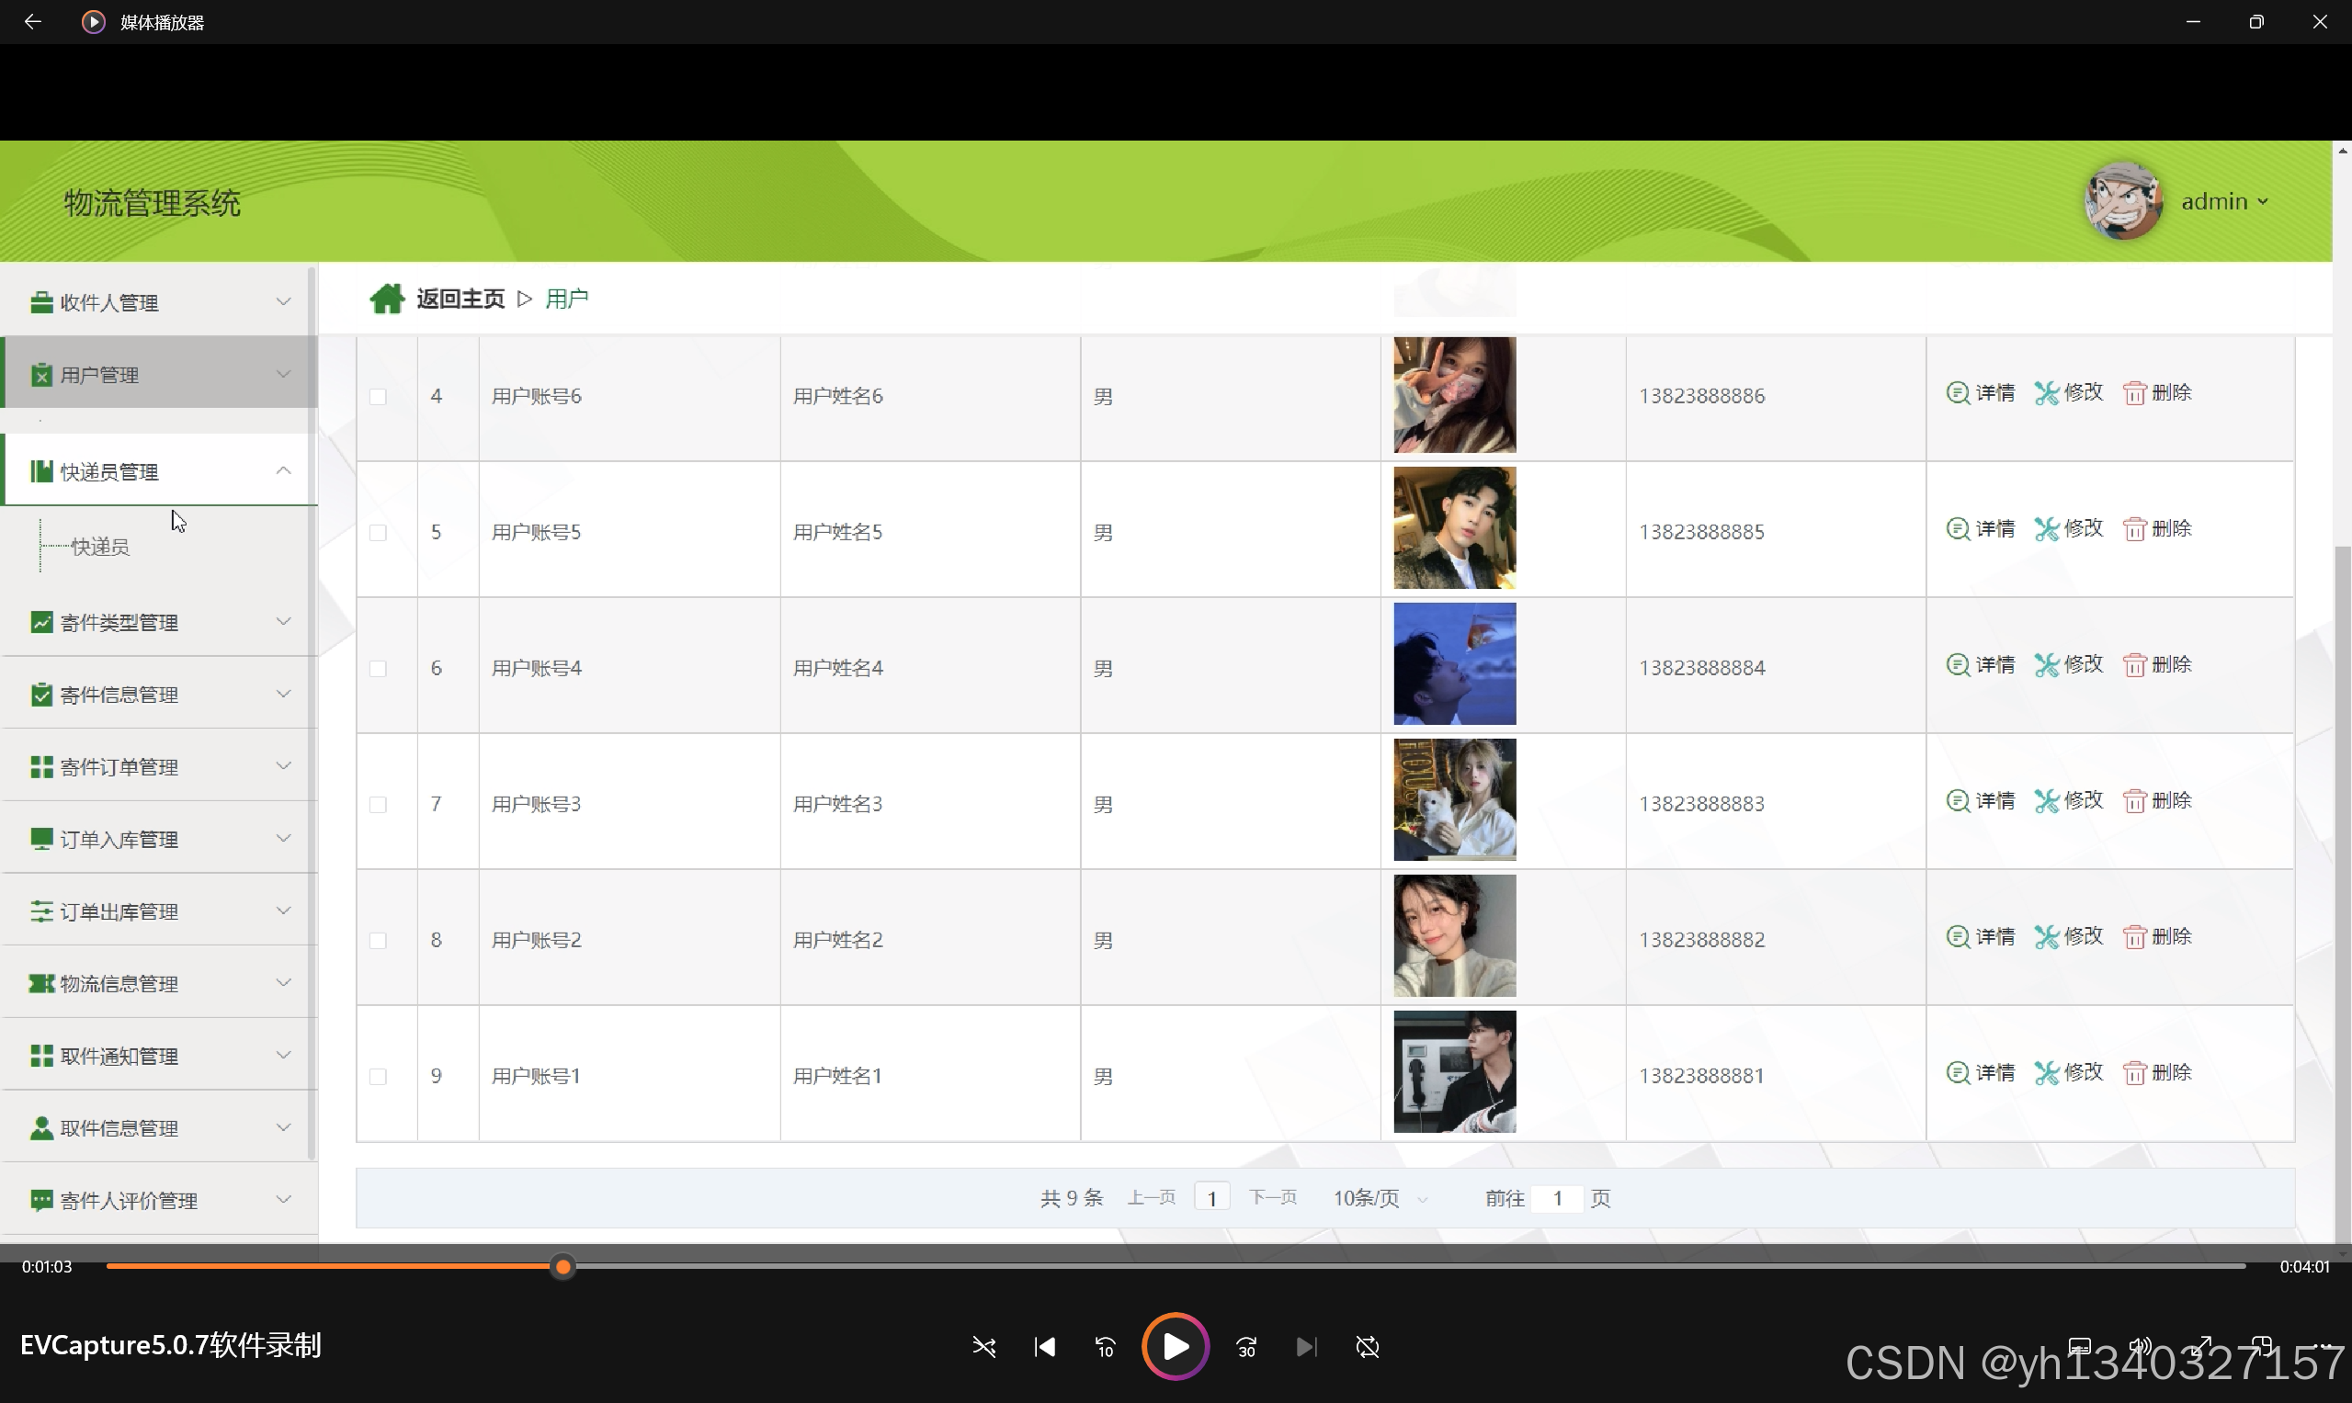Click the media player back arrow
Screen dimensions: 2352x1403
click(33, 22)
